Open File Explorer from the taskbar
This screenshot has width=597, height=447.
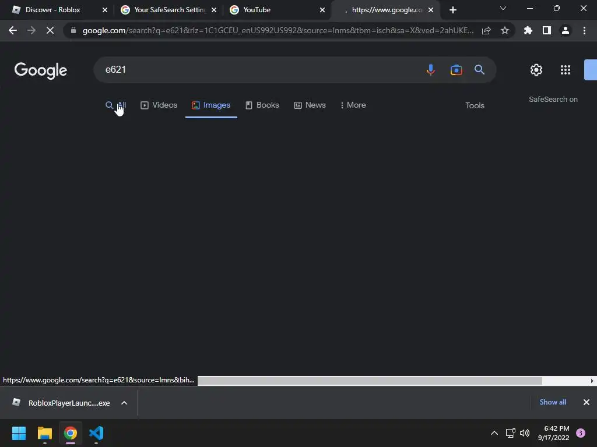tap(44, 433)
